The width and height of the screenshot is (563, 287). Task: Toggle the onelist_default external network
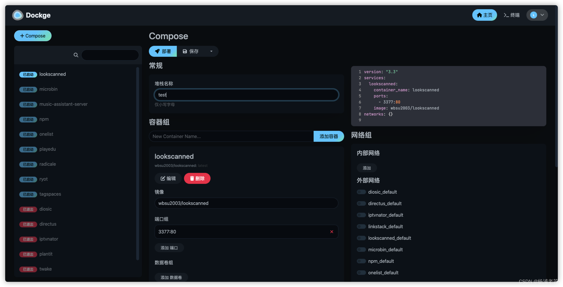[361, 273]
